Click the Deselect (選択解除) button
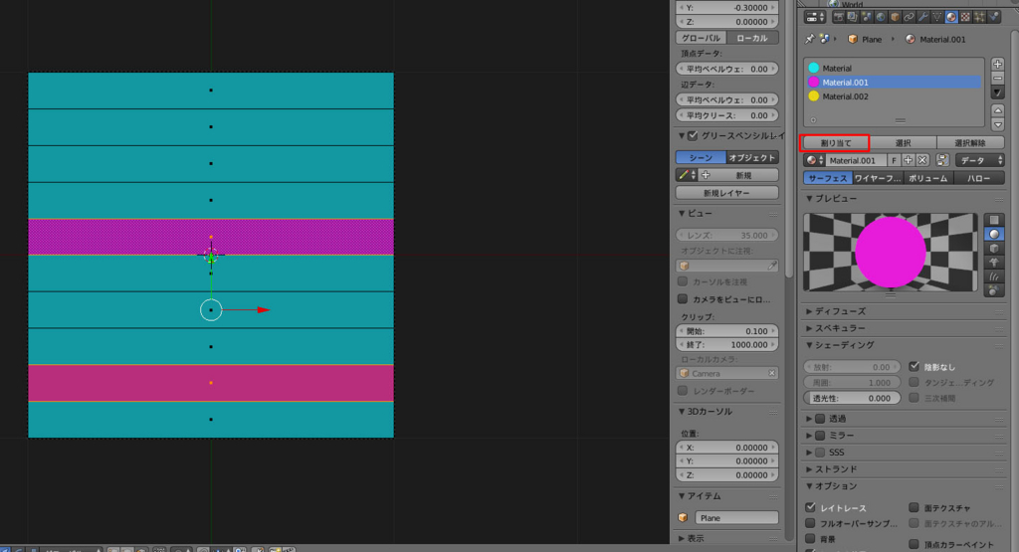This screenshot has width=1019, height=552. click(x=970, y=143)
